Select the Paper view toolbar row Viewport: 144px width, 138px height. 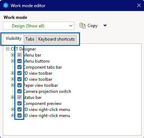click(40, 85)
